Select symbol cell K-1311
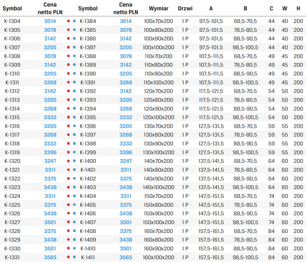 (12, 82)
